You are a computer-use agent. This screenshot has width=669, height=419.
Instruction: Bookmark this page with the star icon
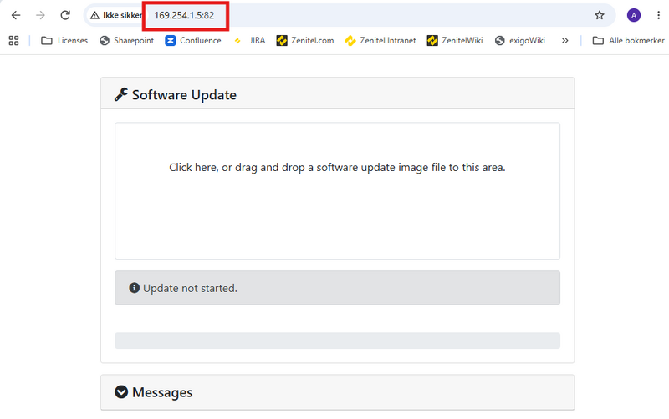tap(600, 15)
